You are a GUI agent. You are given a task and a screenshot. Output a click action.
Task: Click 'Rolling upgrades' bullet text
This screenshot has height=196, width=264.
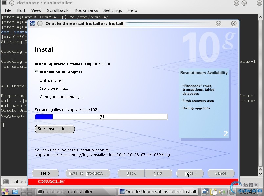tap(196, 108)
